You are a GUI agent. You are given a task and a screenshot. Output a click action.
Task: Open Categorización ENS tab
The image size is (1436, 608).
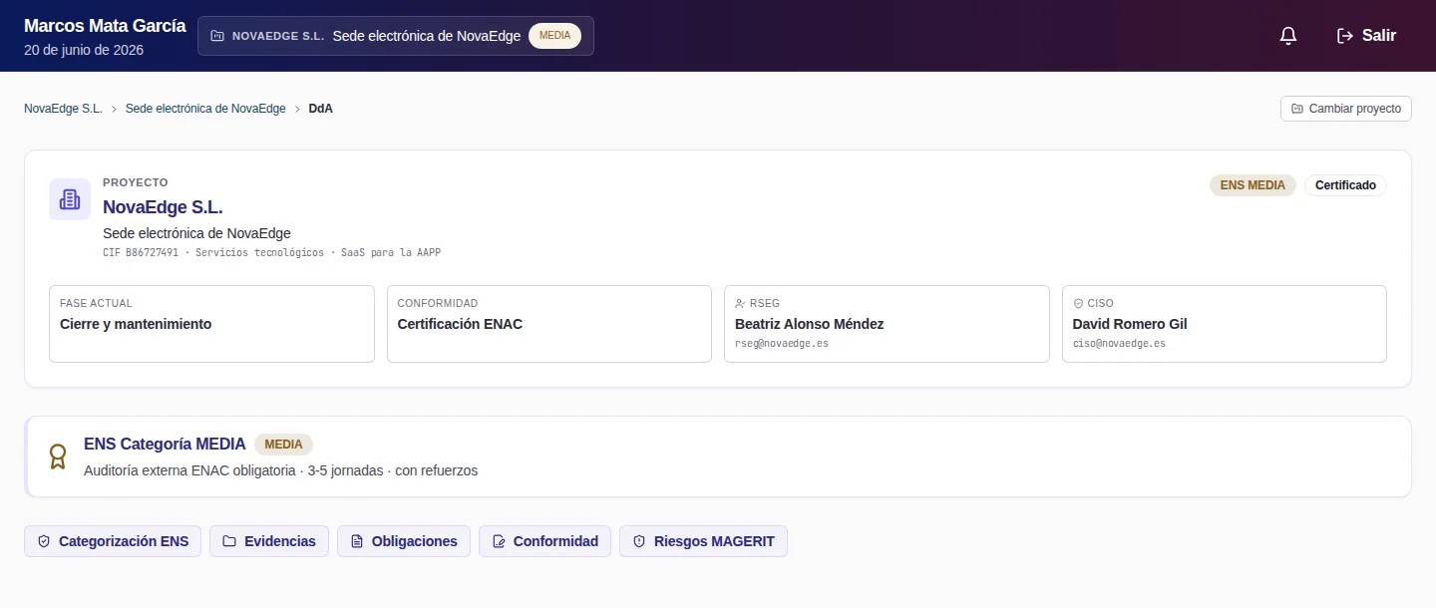click(x=113, y=541)
